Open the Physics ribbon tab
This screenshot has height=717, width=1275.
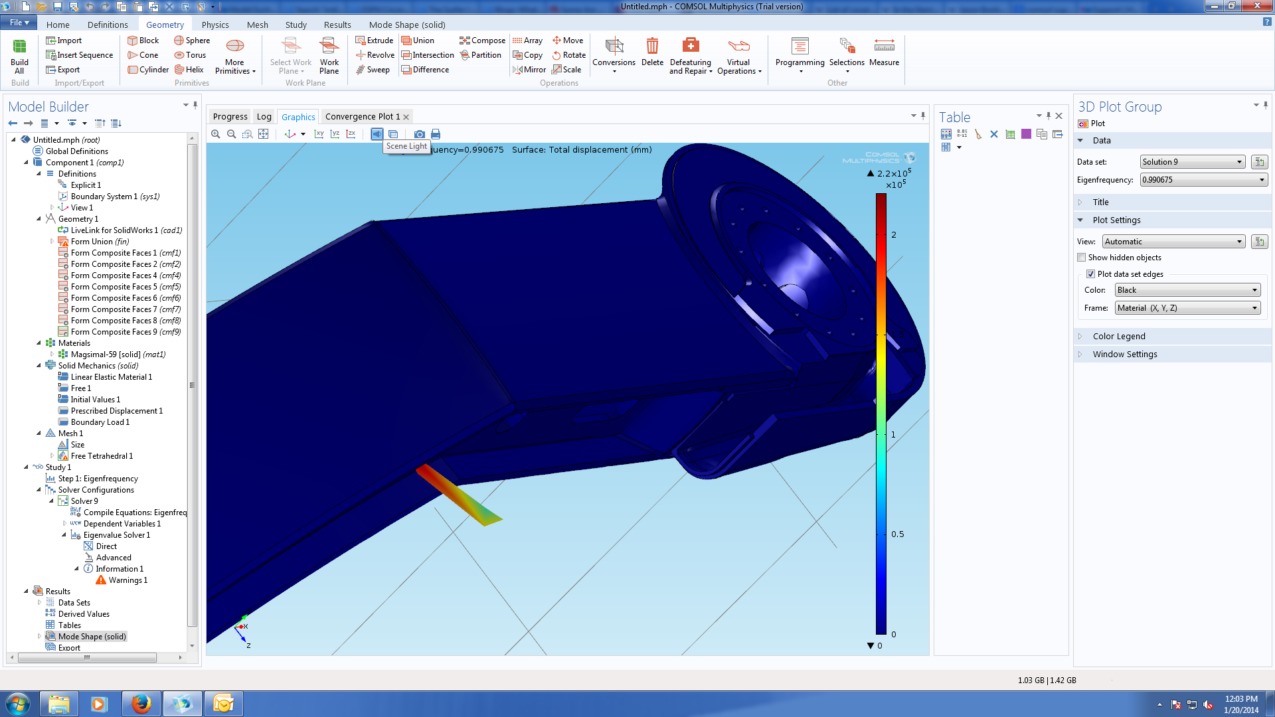tap(215, 25)
